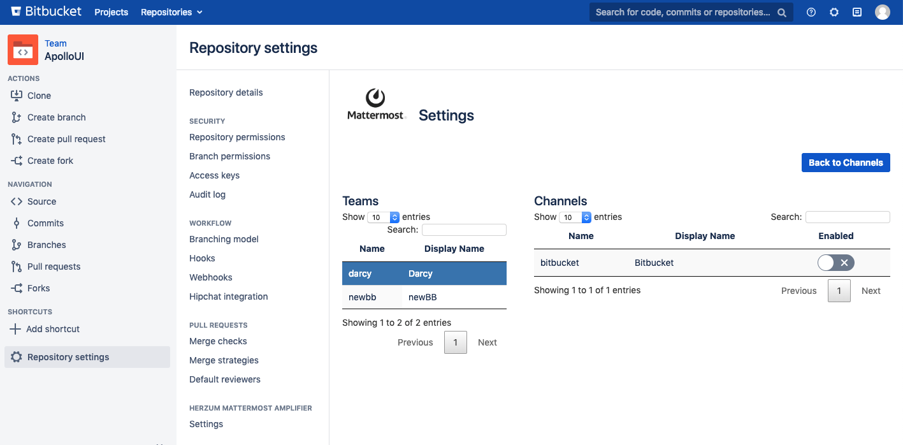The height and width of the screenshot is (445, 903).
Task: Expand the Repositories dropdown menu
Action: click(x=171, y=12)
